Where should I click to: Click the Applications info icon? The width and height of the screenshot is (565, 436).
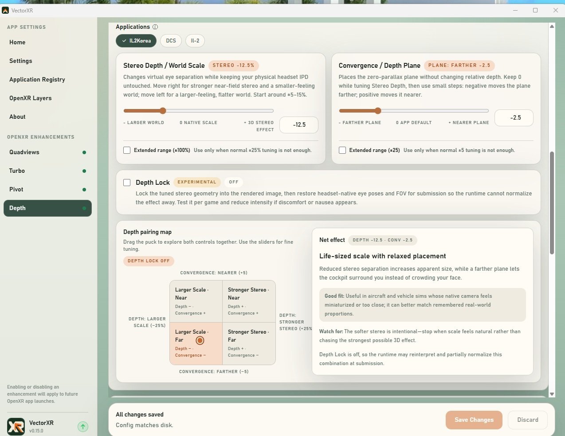(x=155, y=27)
